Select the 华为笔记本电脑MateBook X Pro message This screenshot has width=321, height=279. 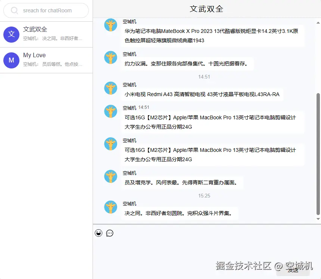212,36
